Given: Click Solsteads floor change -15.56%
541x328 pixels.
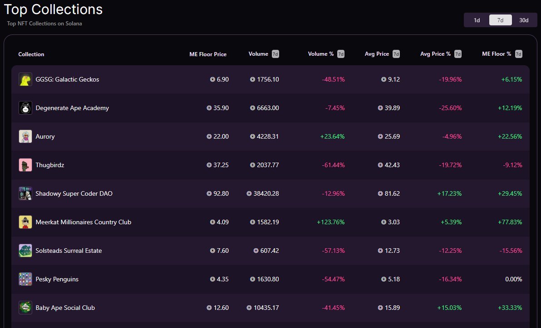Looking at the screenshot, I should 511,251.
